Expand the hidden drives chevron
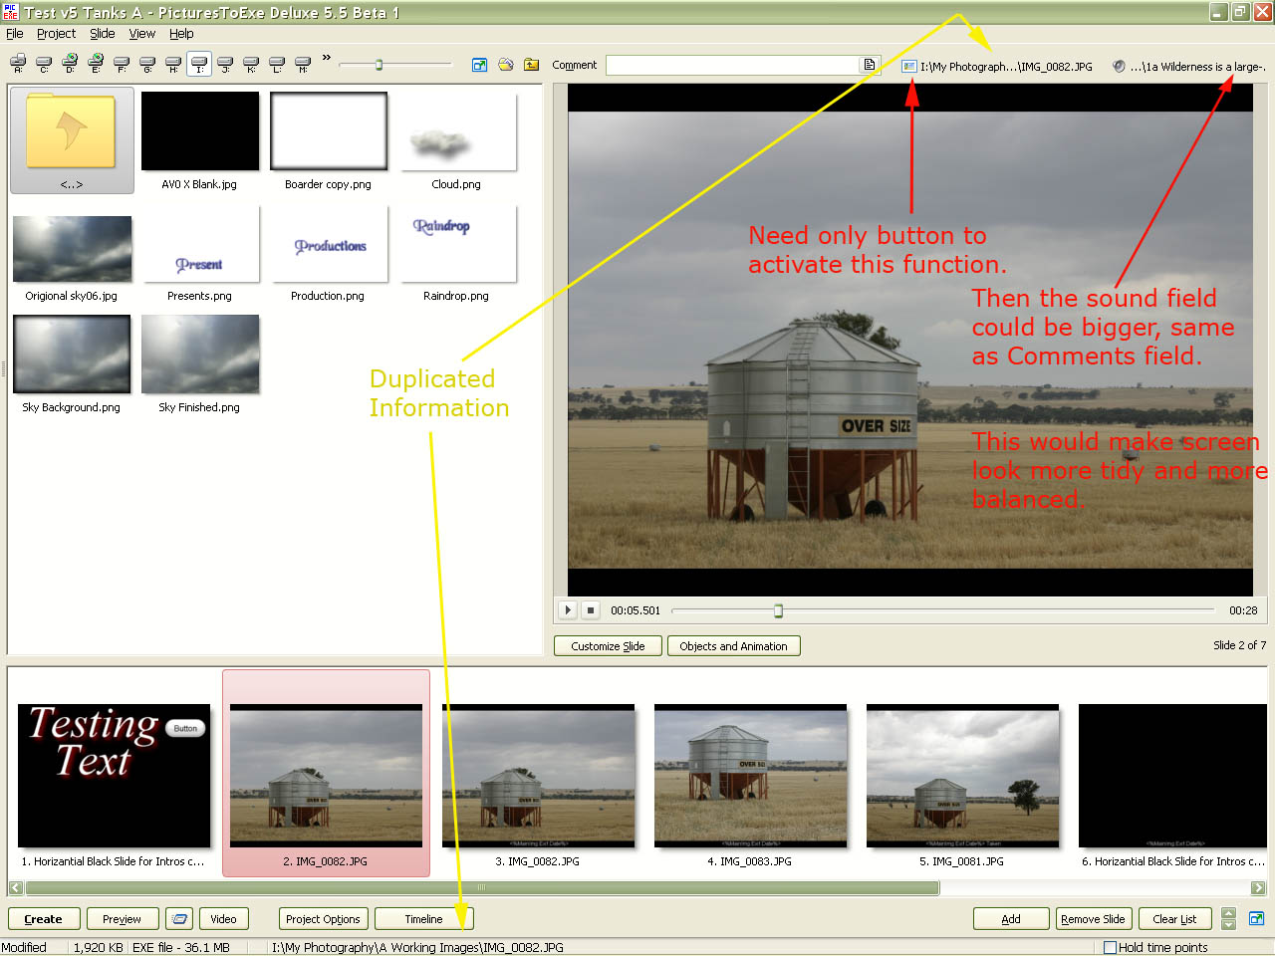The image size is (1275, 956). pos(326,58)
